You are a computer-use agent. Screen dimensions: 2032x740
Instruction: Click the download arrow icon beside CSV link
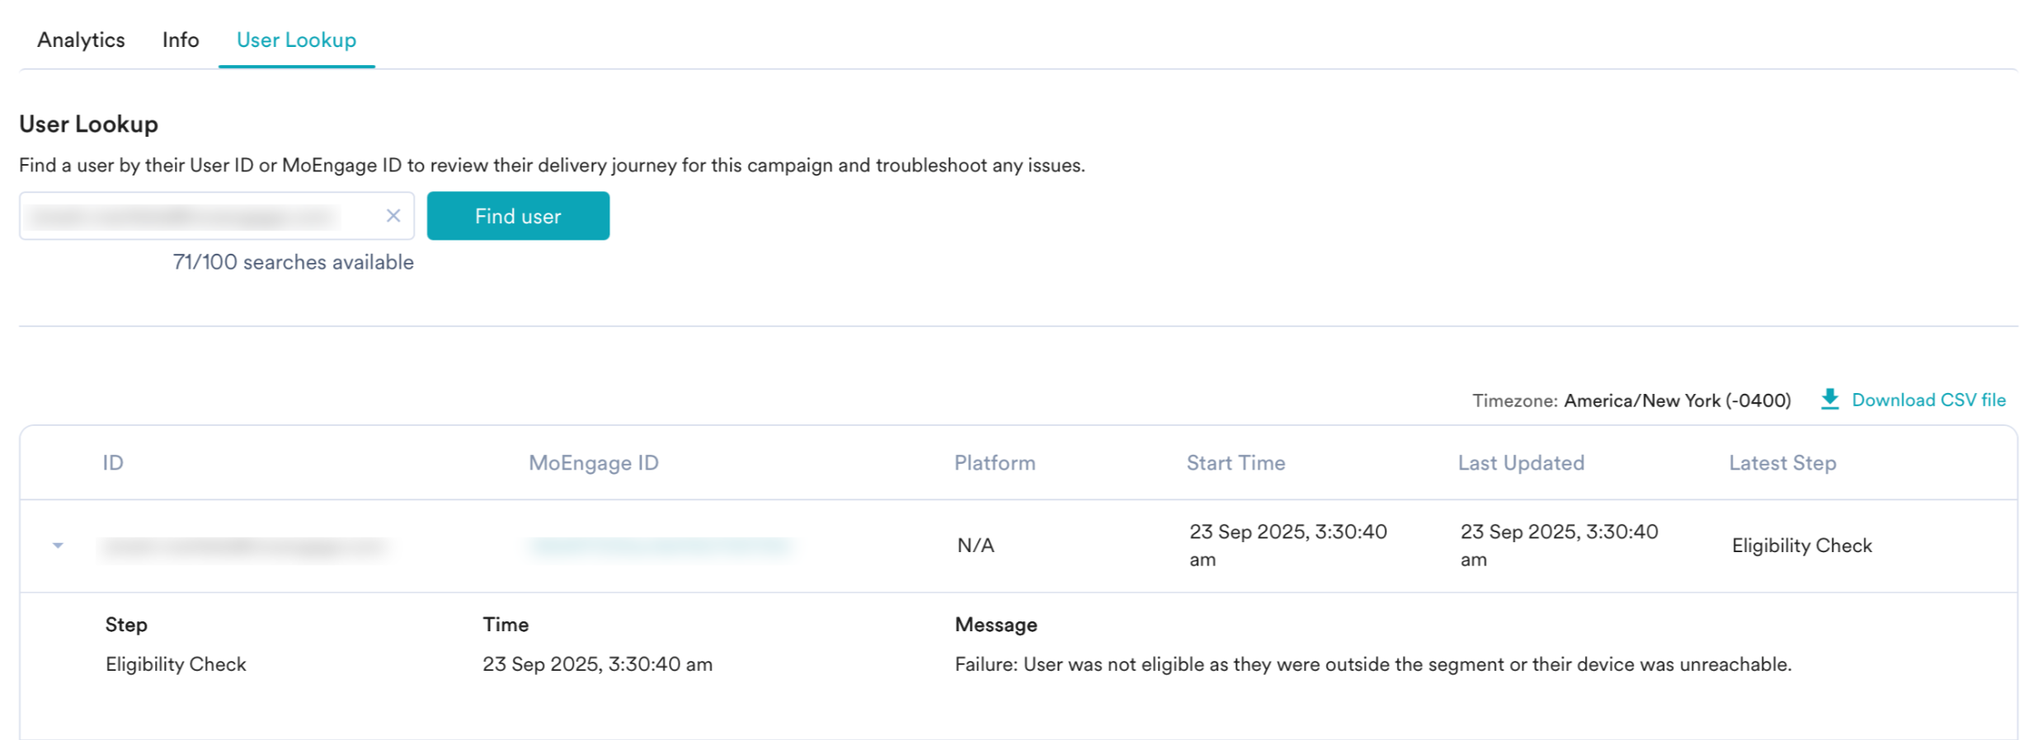(x=1829, y=400)
